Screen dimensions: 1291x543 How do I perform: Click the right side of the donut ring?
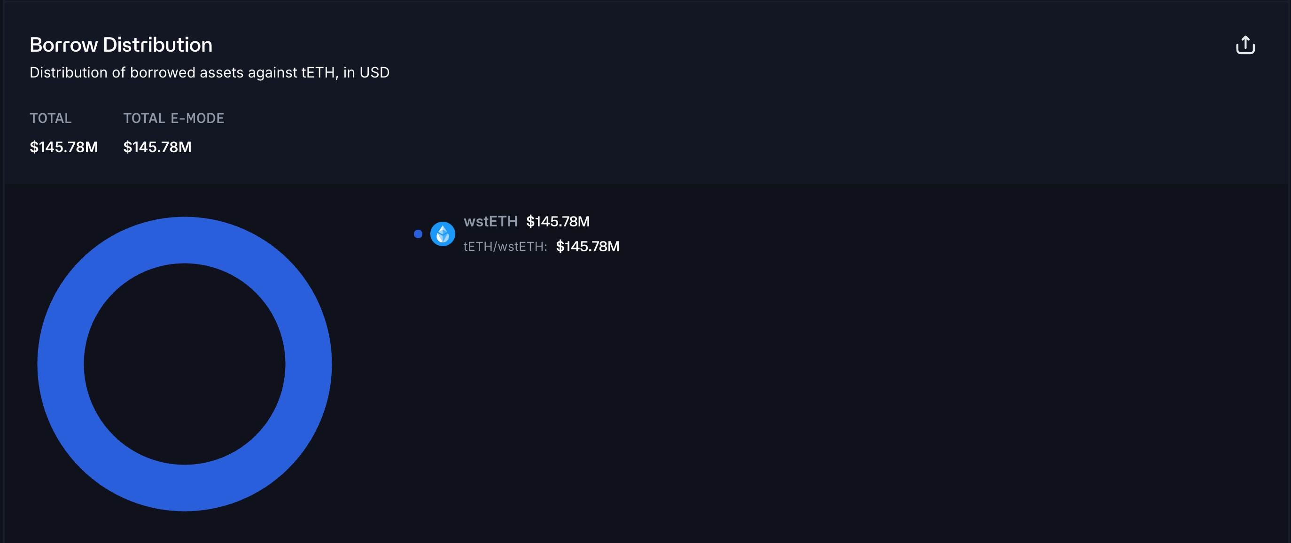click(x=308, y=364)
